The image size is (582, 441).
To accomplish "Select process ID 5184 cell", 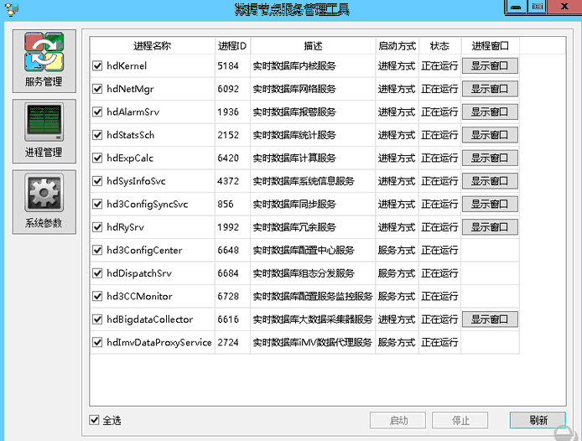I will point(232,65).
